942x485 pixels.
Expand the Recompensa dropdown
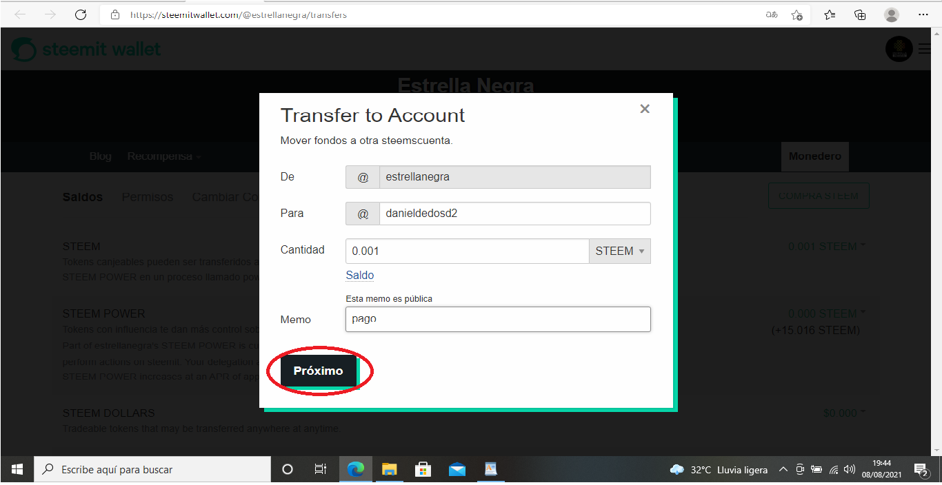(x=164, y=156)
